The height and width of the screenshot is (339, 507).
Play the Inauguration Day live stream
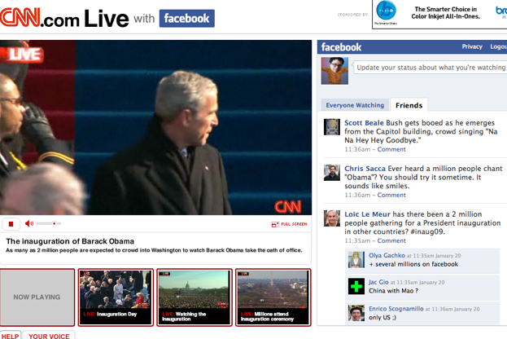116,297
